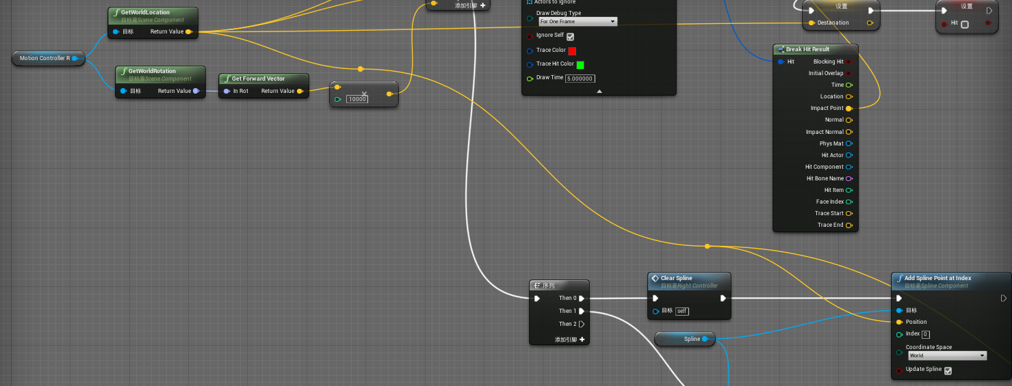This screenshot has height=386, width=1012.
Task: Select the GetWorldLocation node title
Action: click(145, 12)
